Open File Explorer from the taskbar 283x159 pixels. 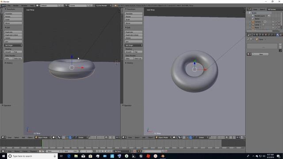tap(76, 156)
